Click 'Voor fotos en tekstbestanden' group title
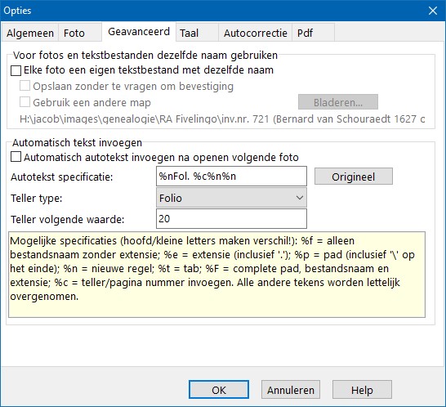446x407 pixels. tap(145, 56)
